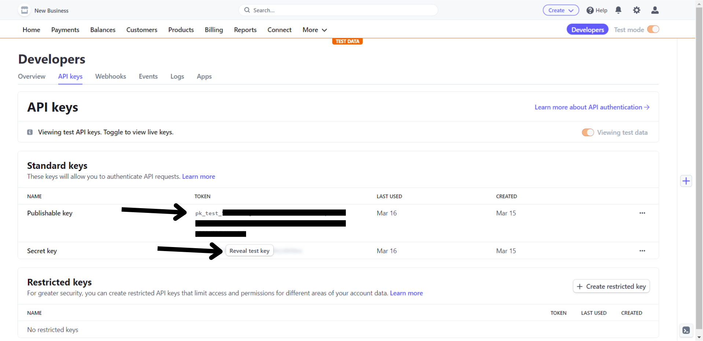Viewport: 703px width, 341px height.
Task: Expand the More navigation menu
Action: click(x=314, y=30)
